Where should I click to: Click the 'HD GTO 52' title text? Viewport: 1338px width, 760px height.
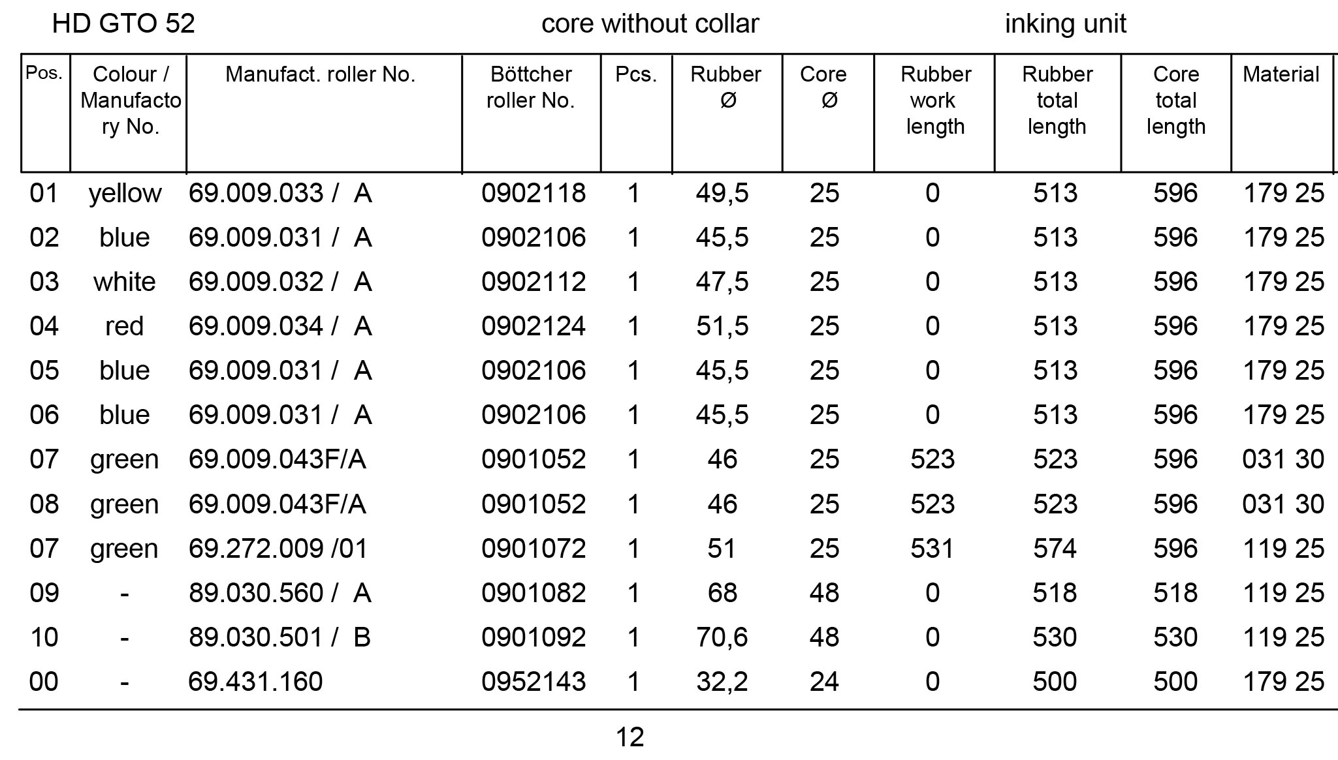pos(123,24)
